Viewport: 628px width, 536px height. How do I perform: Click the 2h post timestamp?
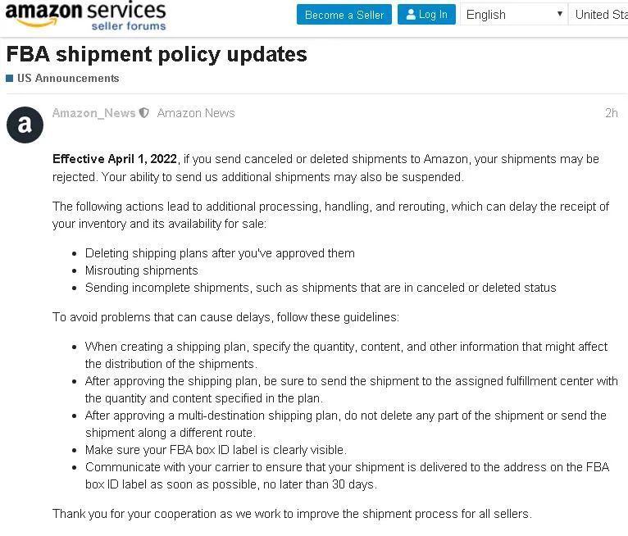click(x=611, y=113)
